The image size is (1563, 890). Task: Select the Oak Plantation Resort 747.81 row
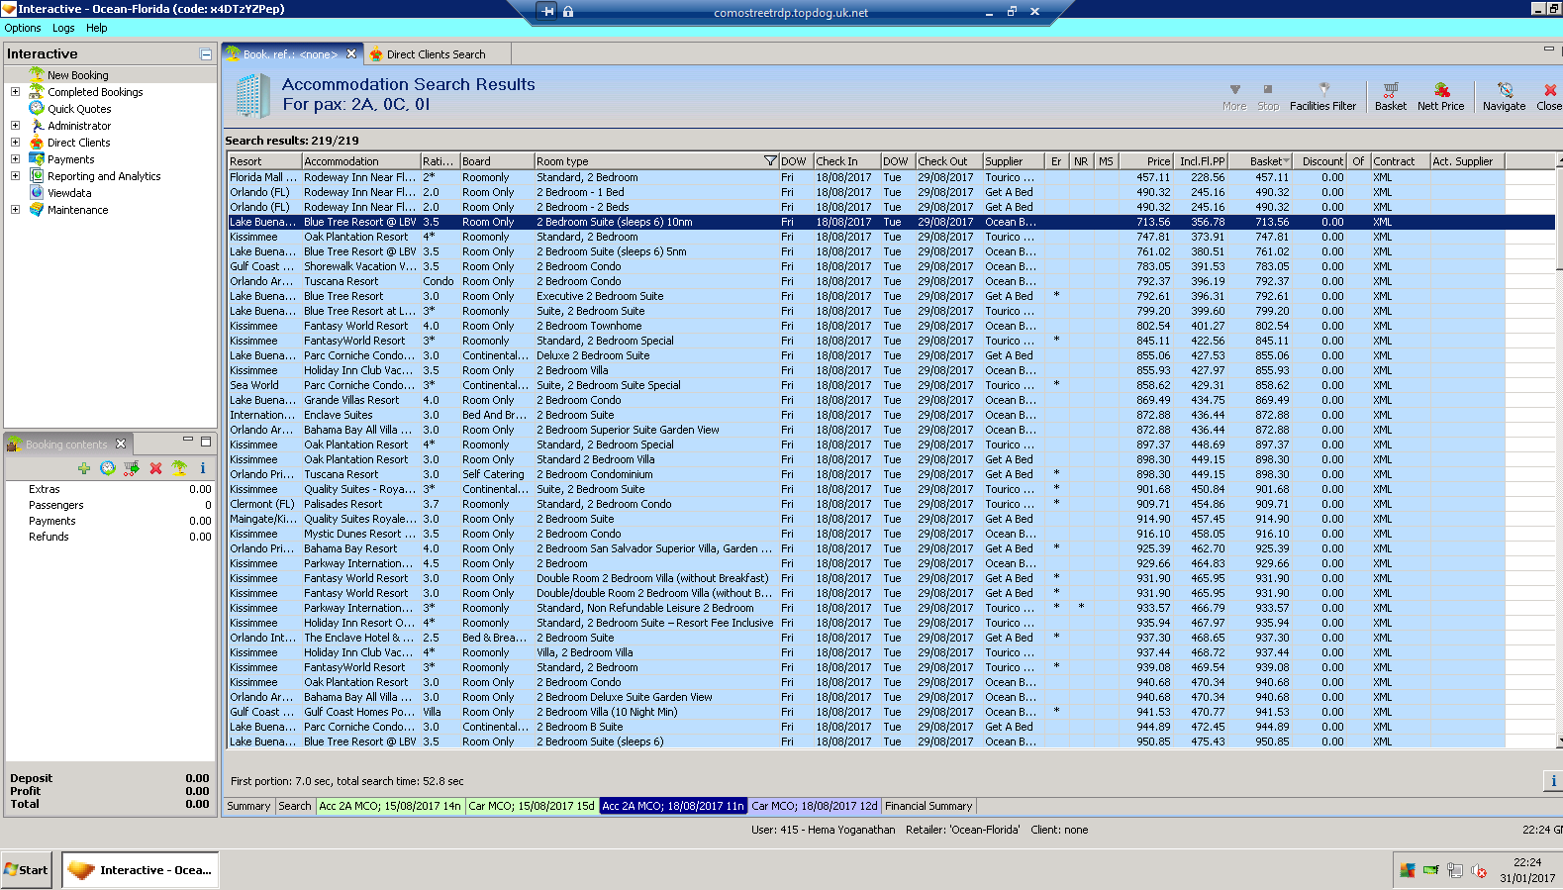click(x=891, y=237)
